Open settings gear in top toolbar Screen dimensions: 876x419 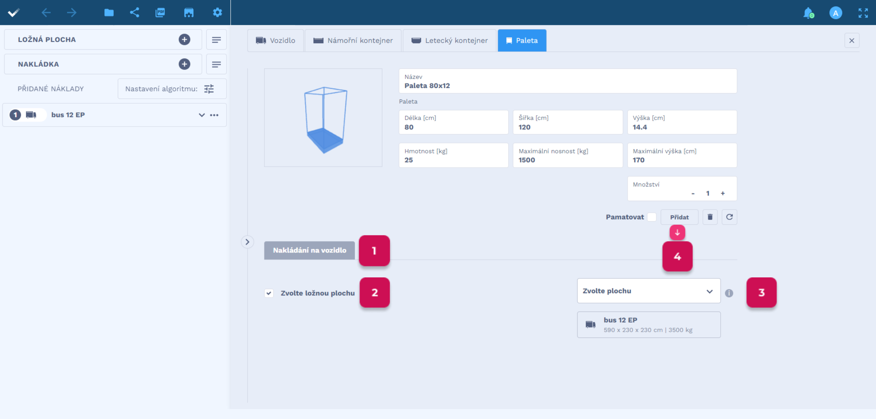click(217, 13)
